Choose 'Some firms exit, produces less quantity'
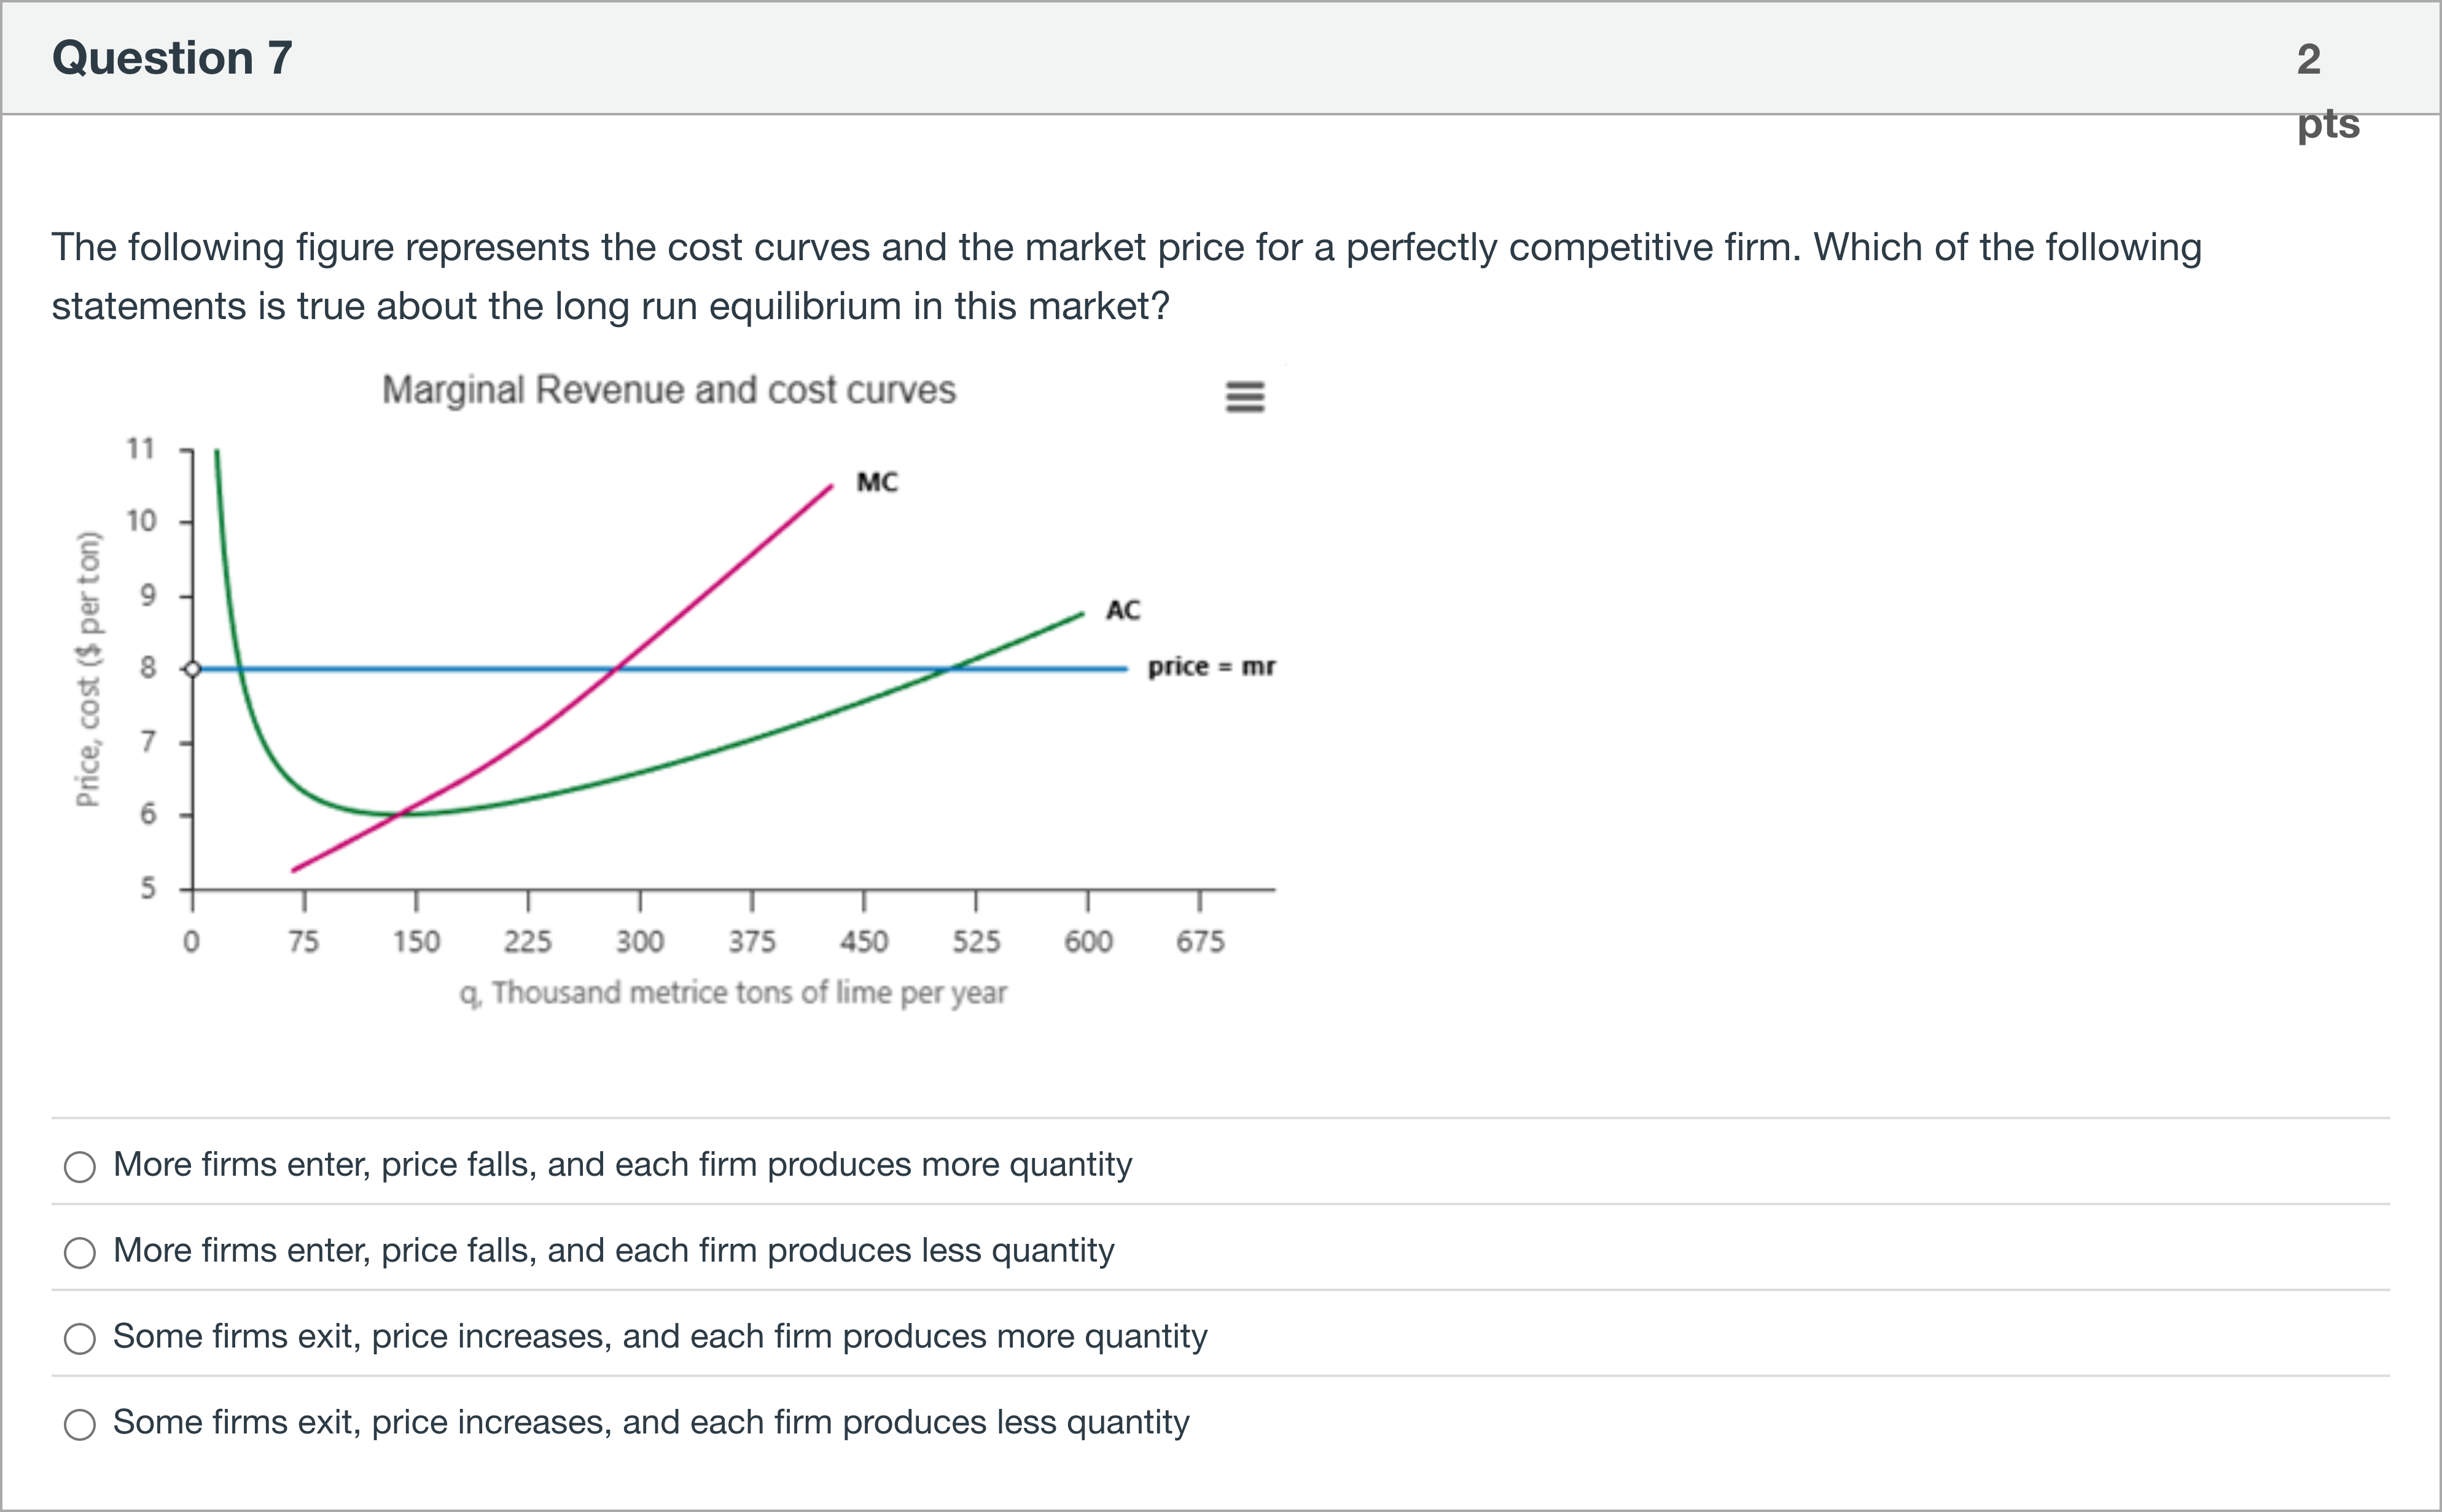The height and width of the screenshot is (1512, 2442). 80,1425
